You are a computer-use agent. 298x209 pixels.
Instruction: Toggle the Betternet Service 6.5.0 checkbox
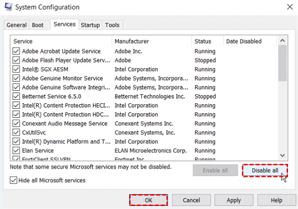click(x=16, y=96)
